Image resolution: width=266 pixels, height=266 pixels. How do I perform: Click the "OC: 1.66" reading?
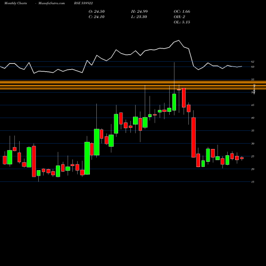point(182,12)
